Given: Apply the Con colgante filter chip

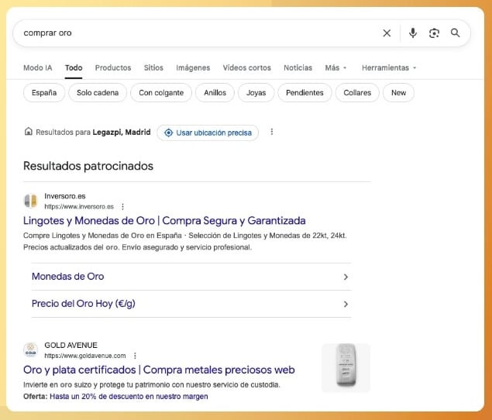Looking at the screenshot, I should tap(161, 92).
